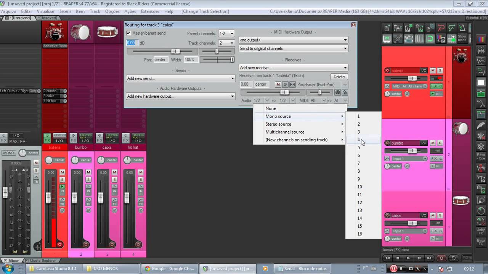
Task: Toggle phase invert on the receive
Action: [285, 84]
